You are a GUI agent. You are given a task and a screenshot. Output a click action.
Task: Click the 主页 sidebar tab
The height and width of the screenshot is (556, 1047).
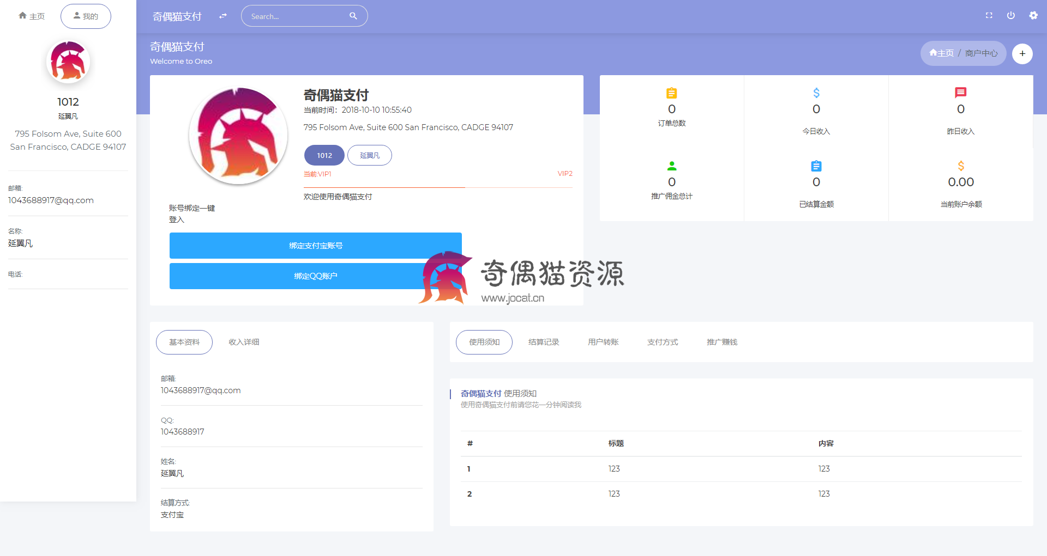tap(32, 16)
